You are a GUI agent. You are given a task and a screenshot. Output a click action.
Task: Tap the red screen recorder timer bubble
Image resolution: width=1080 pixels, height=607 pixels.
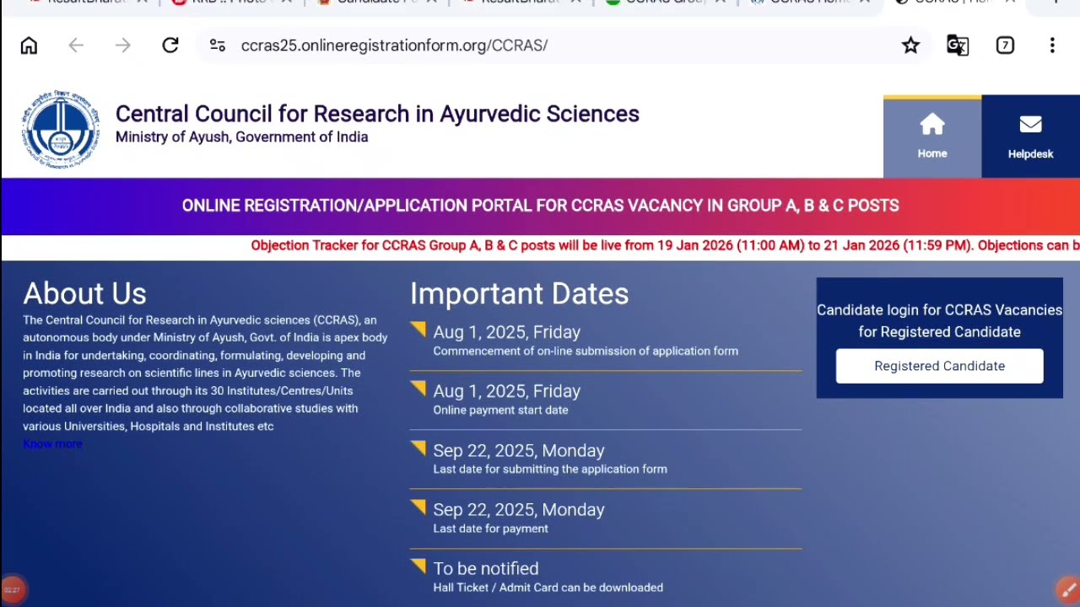(x=12, y=589)
